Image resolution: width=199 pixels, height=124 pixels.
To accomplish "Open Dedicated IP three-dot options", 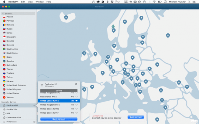I will (x=34, y=106).
